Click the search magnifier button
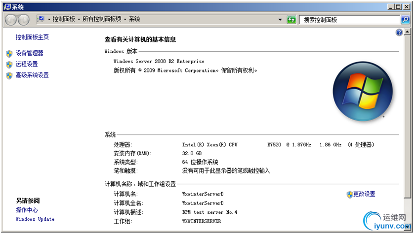The width and height of the screenshot is (414, 234). click(405, 20)
